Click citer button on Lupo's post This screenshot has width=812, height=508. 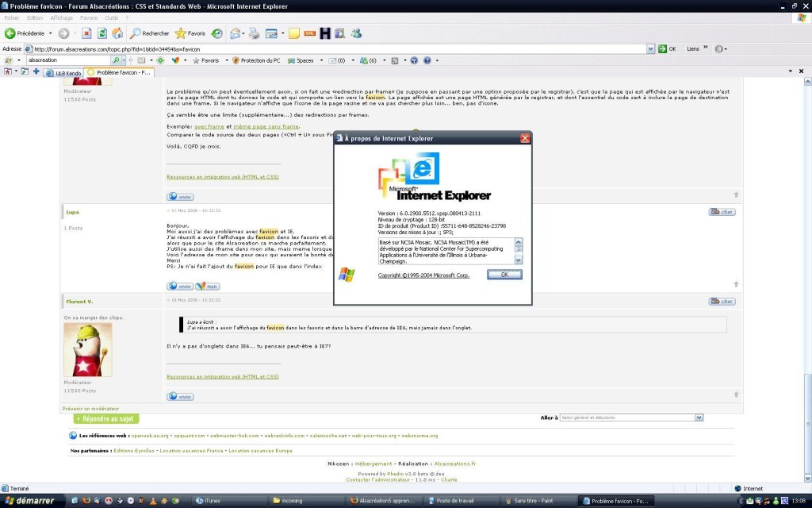click(x=722, y=211)
